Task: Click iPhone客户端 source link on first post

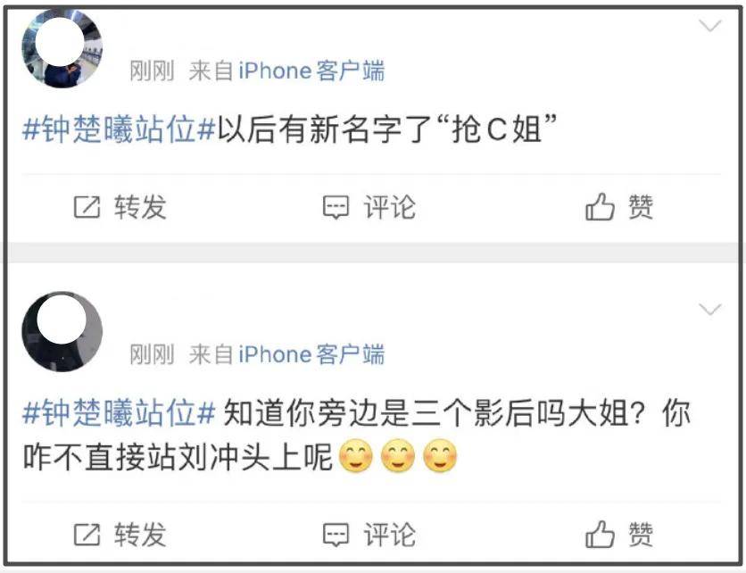Action: tap(311, 71)
